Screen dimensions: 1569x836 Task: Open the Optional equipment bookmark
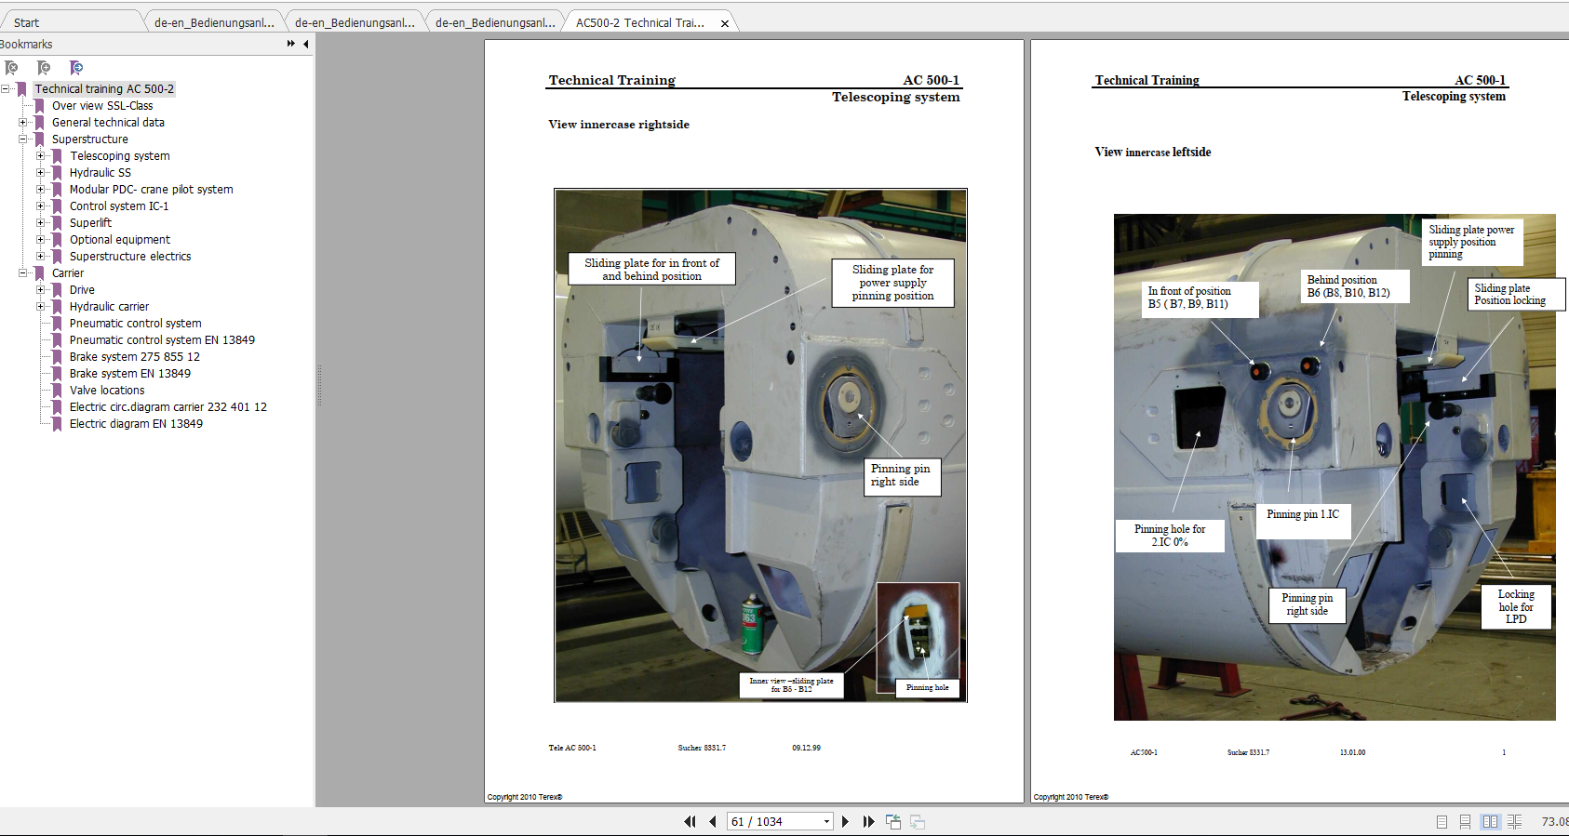coord(120,240)
